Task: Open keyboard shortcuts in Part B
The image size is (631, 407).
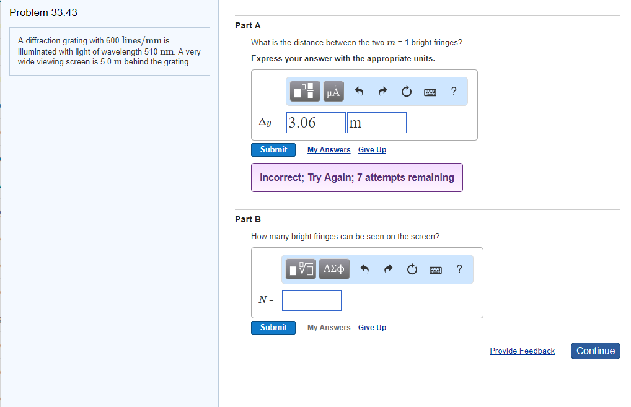Action: click(x=436, y=269)
